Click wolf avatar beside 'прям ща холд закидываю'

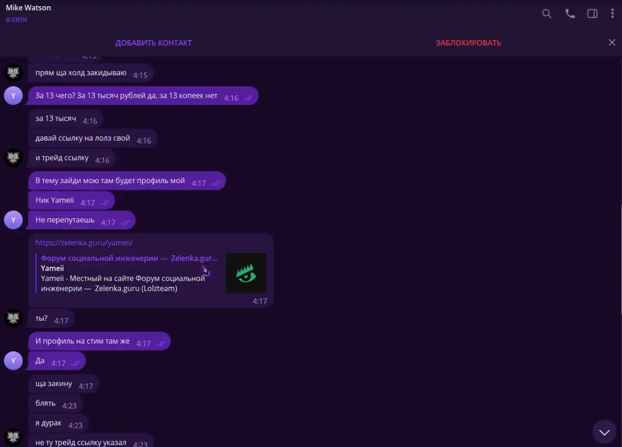pyautogui.click(x=13, y=73)
